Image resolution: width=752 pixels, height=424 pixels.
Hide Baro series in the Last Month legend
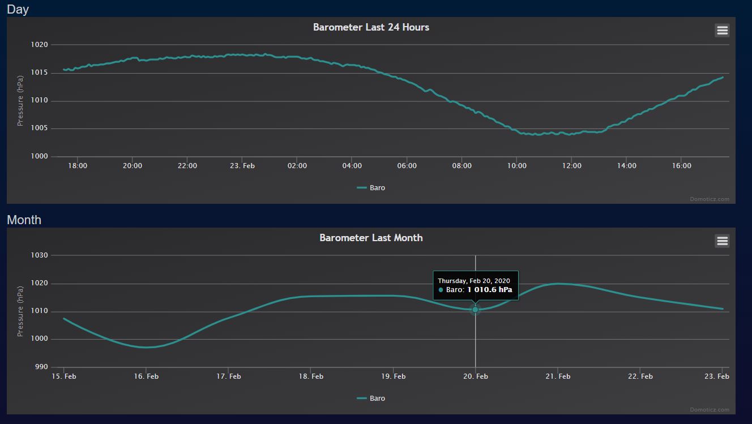pos(371,399)
